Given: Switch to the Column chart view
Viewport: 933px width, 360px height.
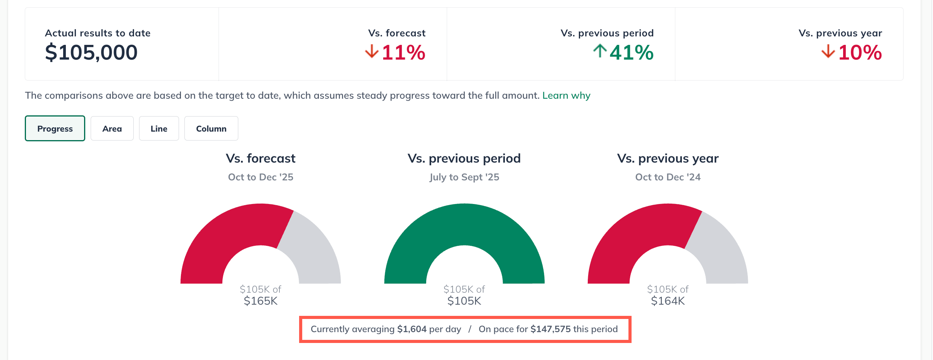Looking at the screenshot, I should (211, 129).
